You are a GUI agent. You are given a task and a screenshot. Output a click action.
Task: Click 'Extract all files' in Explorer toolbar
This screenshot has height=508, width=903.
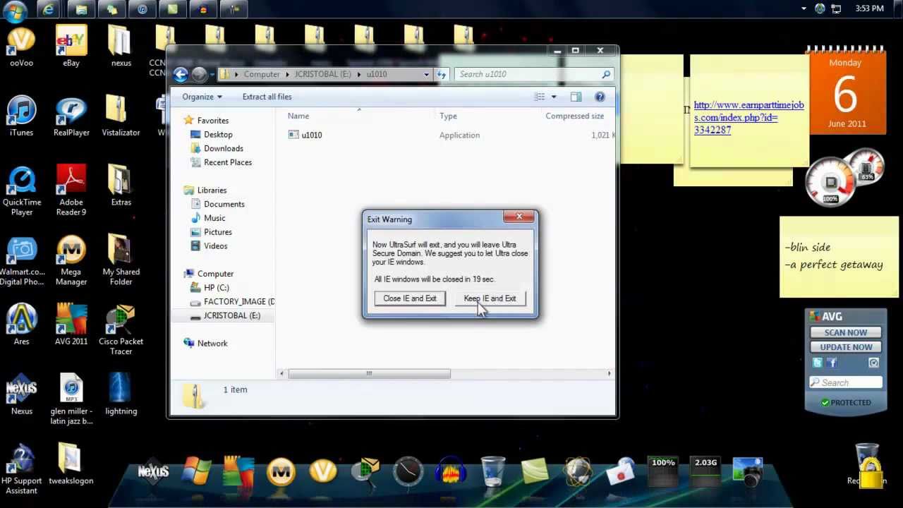[267, 97]
